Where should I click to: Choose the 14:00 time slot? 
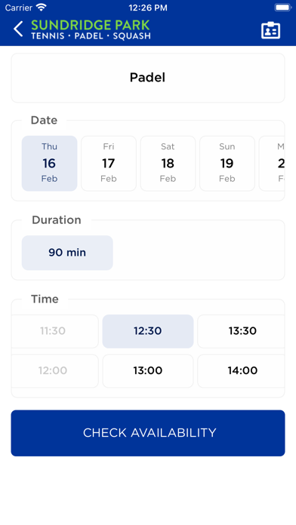click(x=241, y=371)
